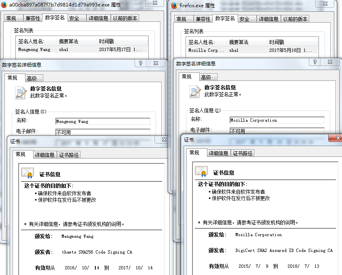
Task: Click the email field under Mozilla Corporation
Action: click(277, 131)
